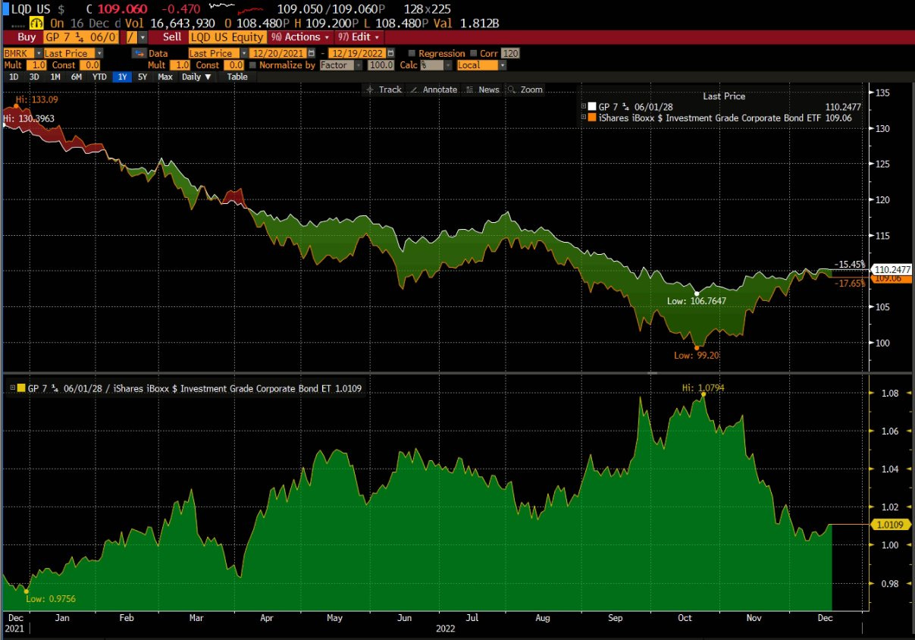Click the left Const field value 0.0
Screen dimensions: 915x640
coord(89,65)
